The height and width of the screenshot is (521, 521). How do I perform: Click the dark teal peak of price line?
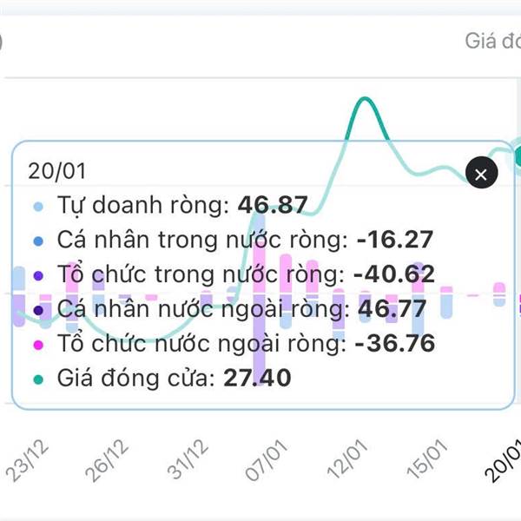(x=365, y=102)
